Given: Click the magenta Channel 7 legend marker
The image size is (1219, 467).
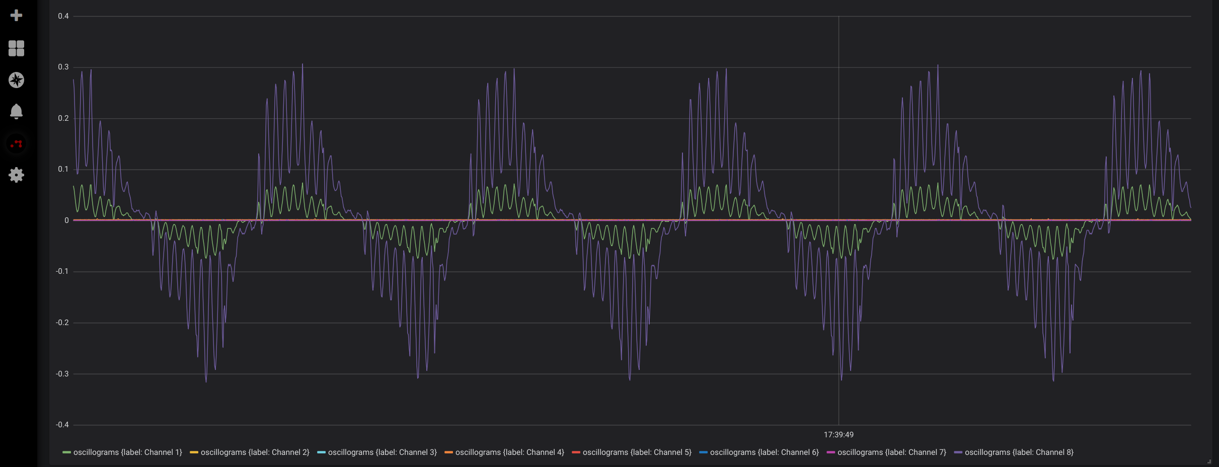Looking at the screenshot, I should pyautogui.click(x=831, y=452).
